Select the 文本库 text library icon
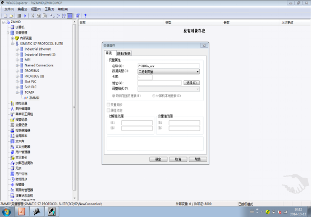Screen dimensions: 311x217 point(12,141)
